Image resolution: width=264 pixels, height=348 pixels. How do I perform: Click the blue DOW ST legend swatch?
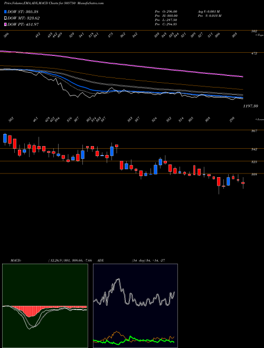(x=5, y=12)
